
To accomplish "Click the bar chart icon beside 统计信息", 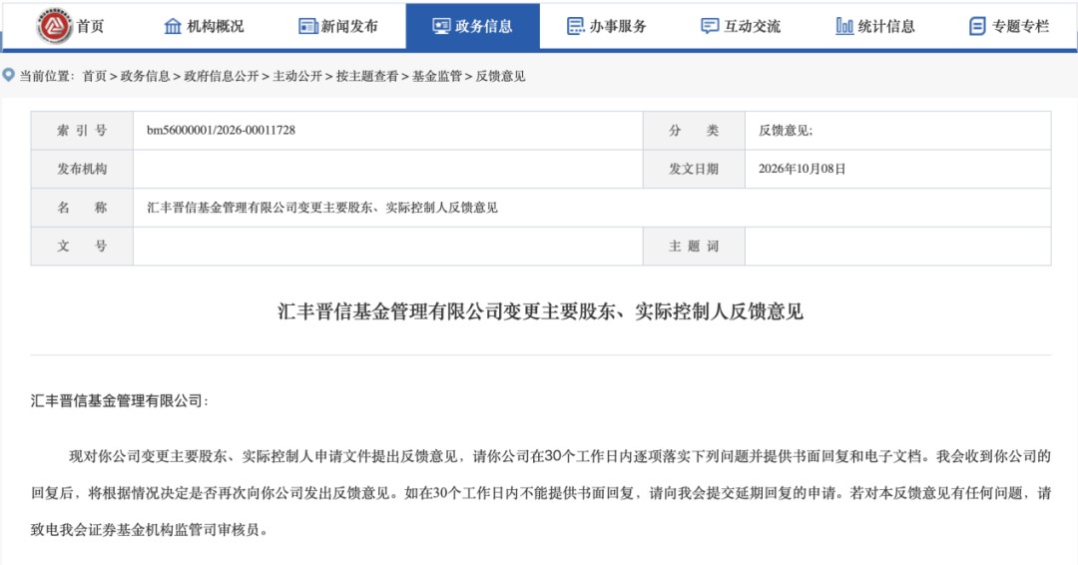I will (x=844, y=26).
